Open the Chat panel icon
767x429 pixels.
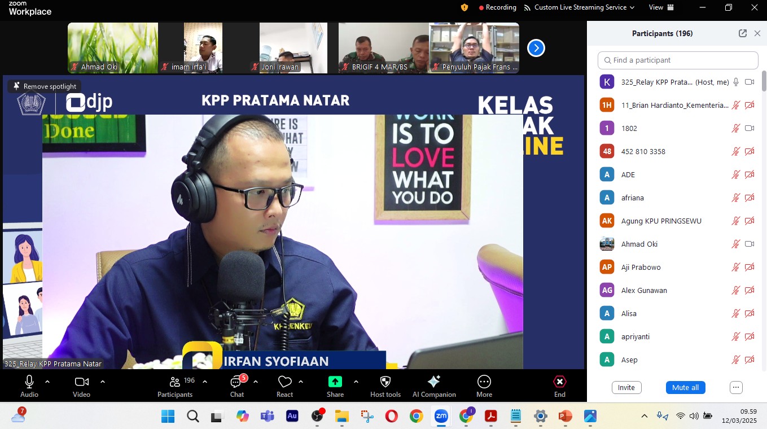[x=236, y=382]
